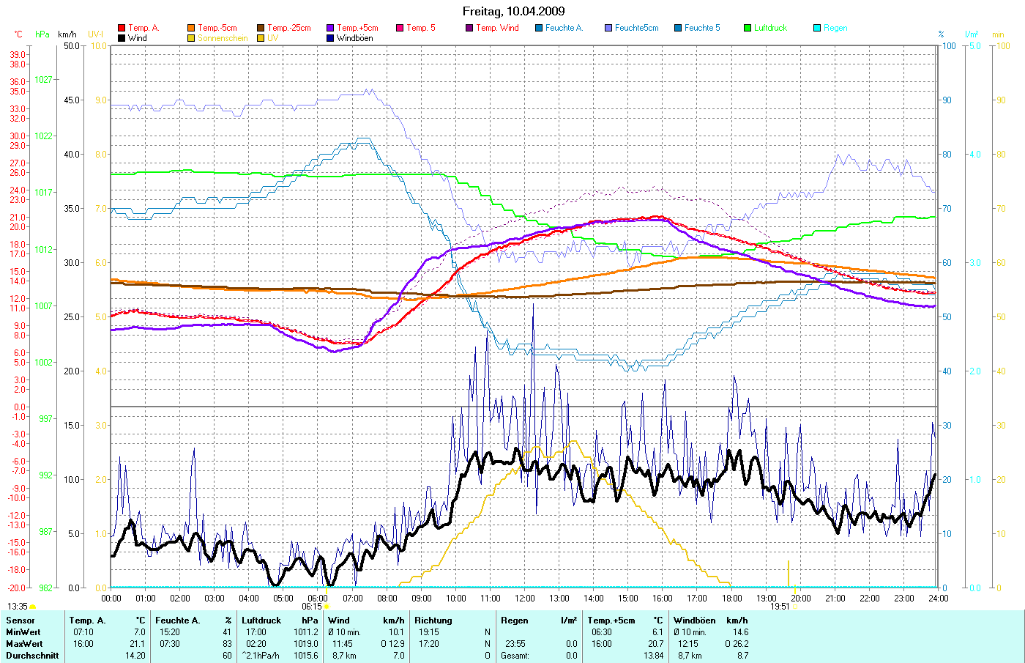1025x663 pixels.
Task: Click the Richtung column header in table
Action: tap(433, 621)
